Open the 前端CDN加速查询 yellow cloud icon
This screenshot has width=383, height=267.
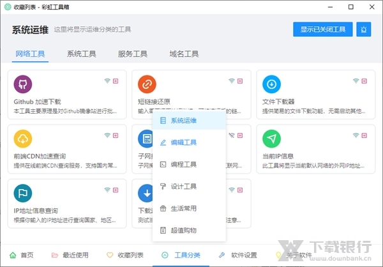tap(23, 139)
